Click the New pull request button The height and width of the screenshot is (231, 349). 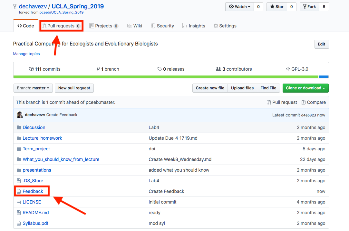click(x=74, y=88)
